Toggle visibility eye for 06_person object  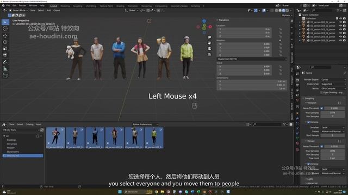tap(340, 41)
